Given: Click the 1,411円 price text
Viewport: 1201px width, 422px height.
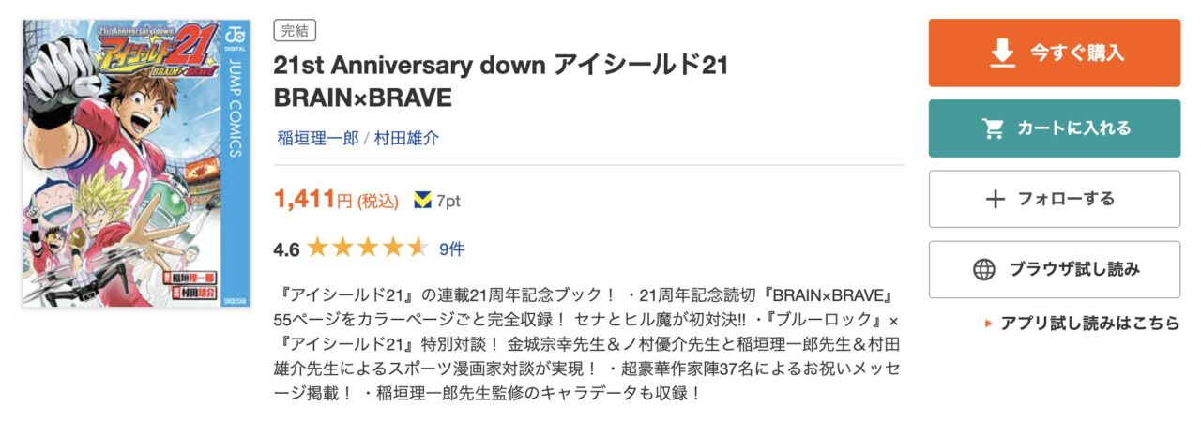Looking at the screenshot, I should pyautogui.click(x=313, y=199).
